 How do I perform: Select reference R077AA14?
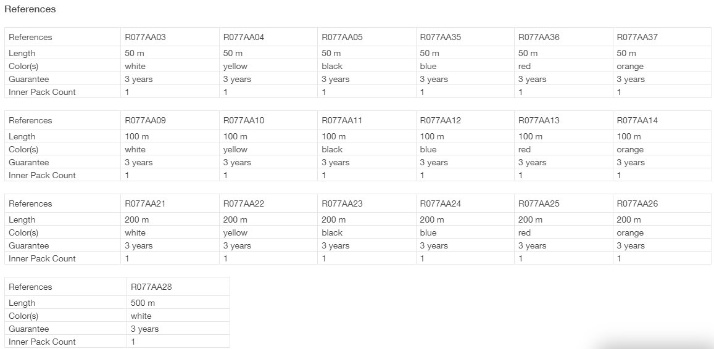[637, 121]
